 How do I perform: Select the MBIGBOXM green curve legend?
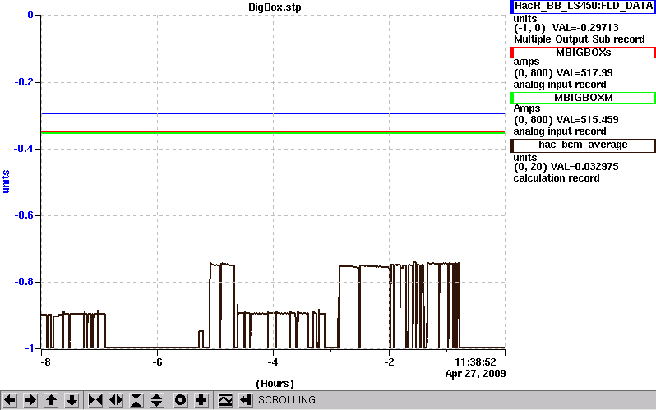click(582, 98)
